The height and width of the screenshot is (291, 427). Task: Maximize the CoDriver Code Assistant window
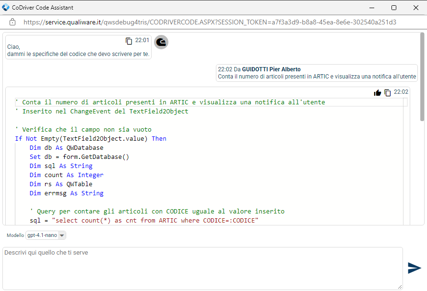pyautogui.click(x=393, y=8)
